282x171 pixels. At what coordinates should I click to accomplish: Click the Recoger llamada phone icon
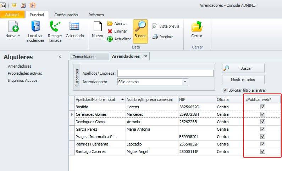point(55,27)
